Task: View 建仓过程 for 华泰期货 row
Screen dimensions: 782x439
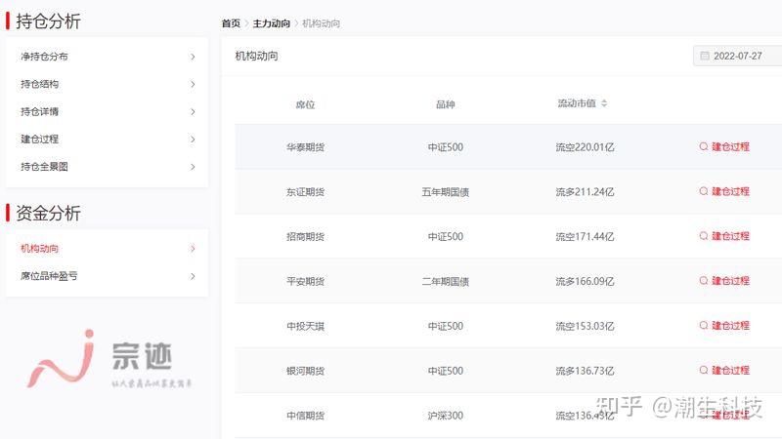Action: coord(730,147)
